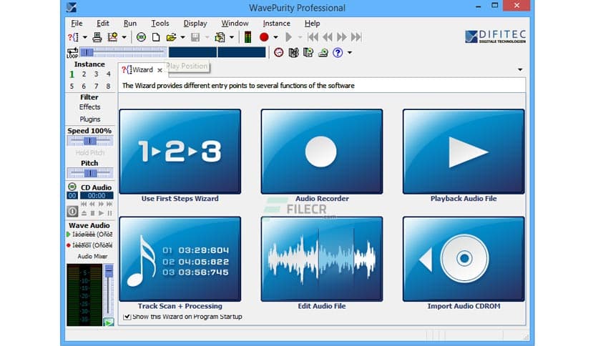The width and height of the screenshot is (598, 346).
Task: Toggle the LOOP playback button
Action: 72,53
